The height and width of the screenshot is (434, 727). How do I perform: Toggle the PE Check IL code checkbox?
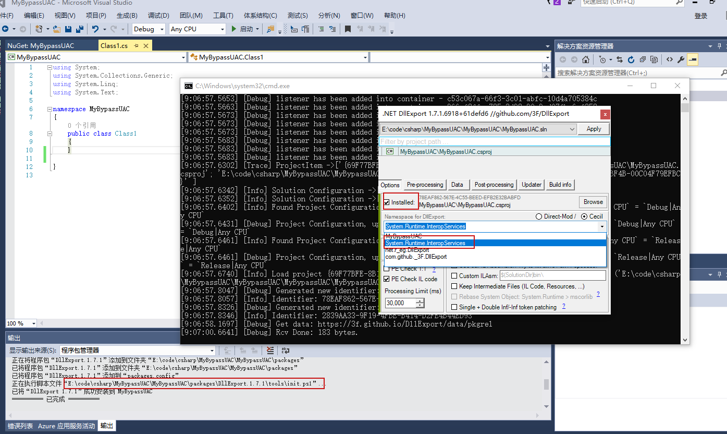point(387,279)
